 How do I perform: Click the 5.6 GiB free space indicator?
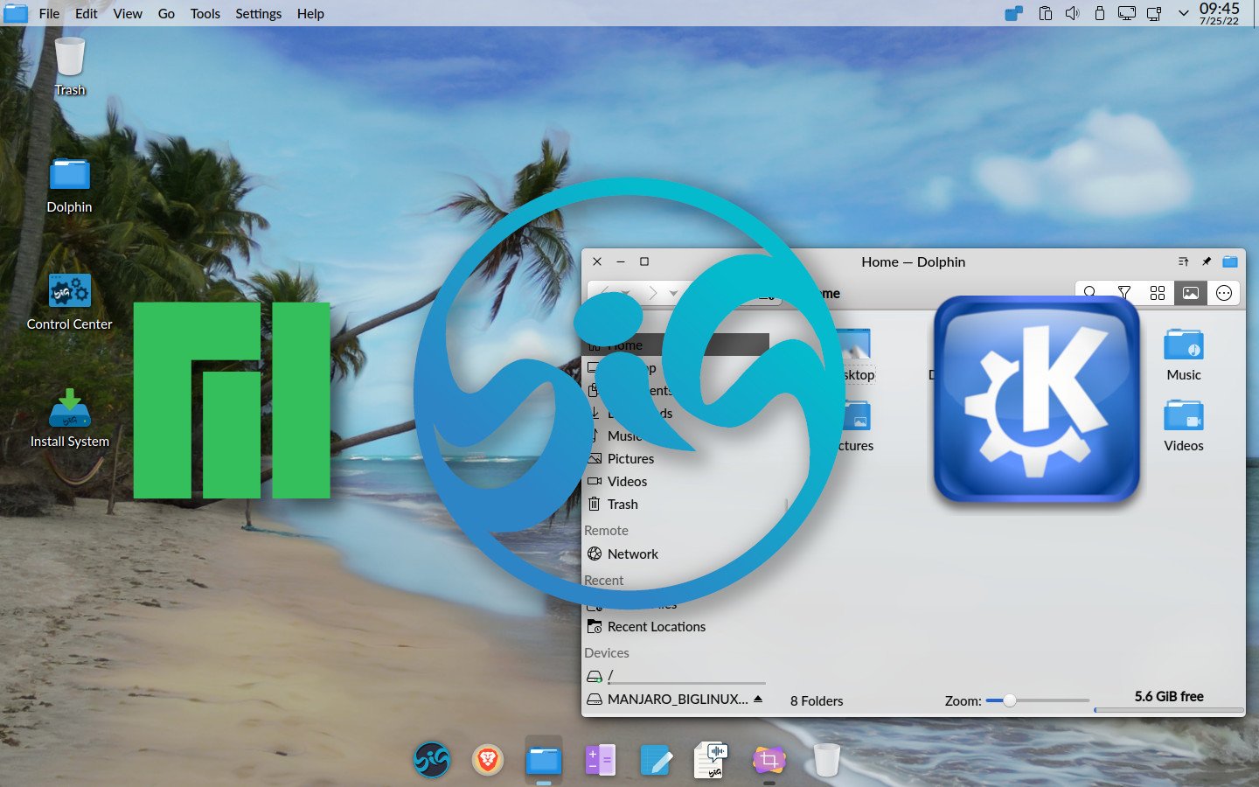(x=1169, y=697)
